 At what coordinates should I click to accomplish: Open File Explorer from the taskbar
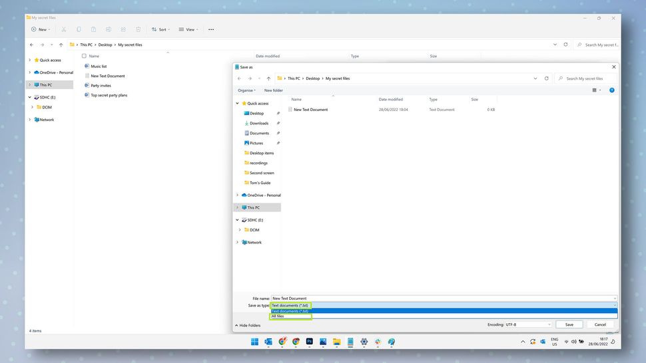coord(336,342)
